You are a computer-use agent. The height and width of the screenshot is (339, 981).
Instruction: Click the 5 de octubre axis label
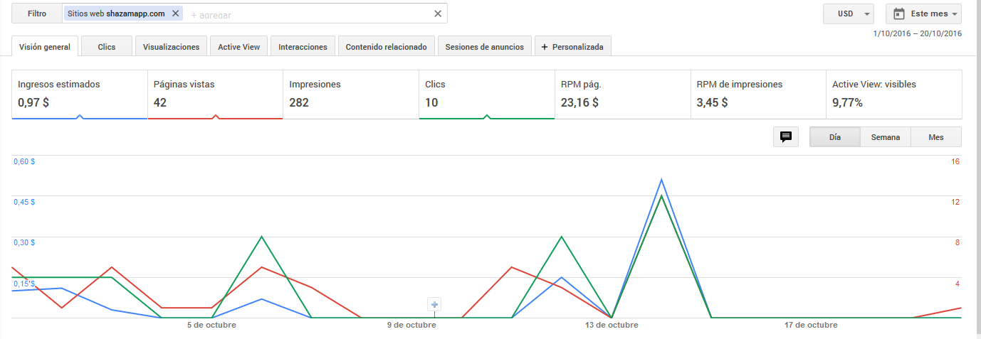click(212, 325)
